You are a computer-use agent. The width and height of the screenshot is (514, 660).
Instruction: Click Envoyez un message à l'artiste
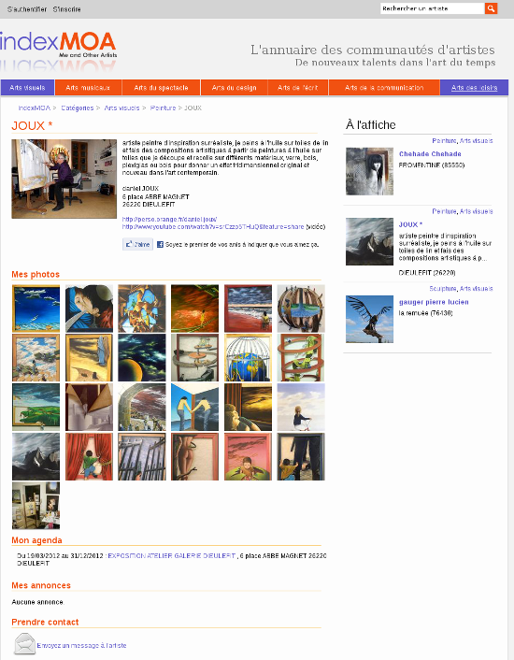[81, 645]
